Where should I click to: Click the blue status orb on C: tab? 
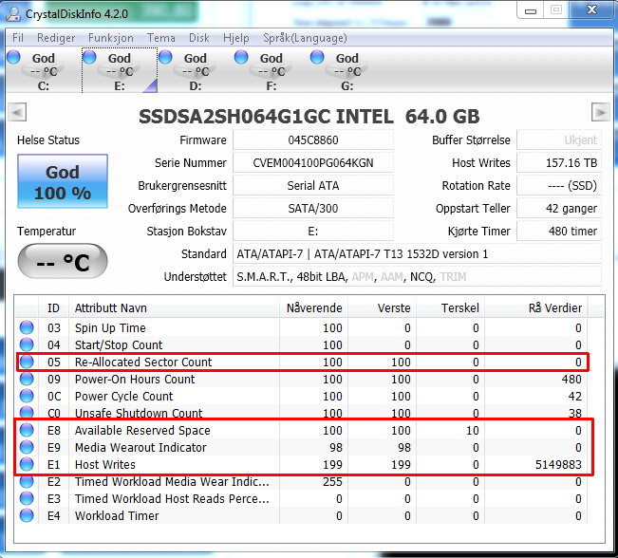click(x=14, y=57)
